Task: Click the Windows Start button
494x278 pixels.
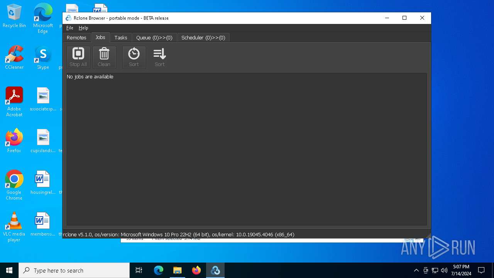Action: click(9, 270)
